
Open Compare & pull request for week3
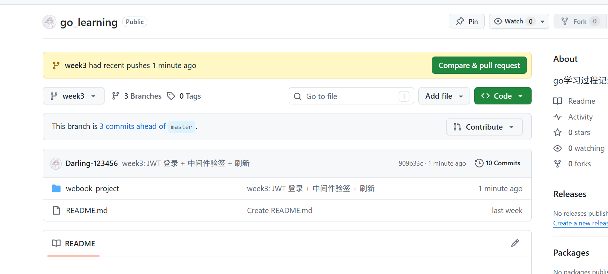pos(479,65)
